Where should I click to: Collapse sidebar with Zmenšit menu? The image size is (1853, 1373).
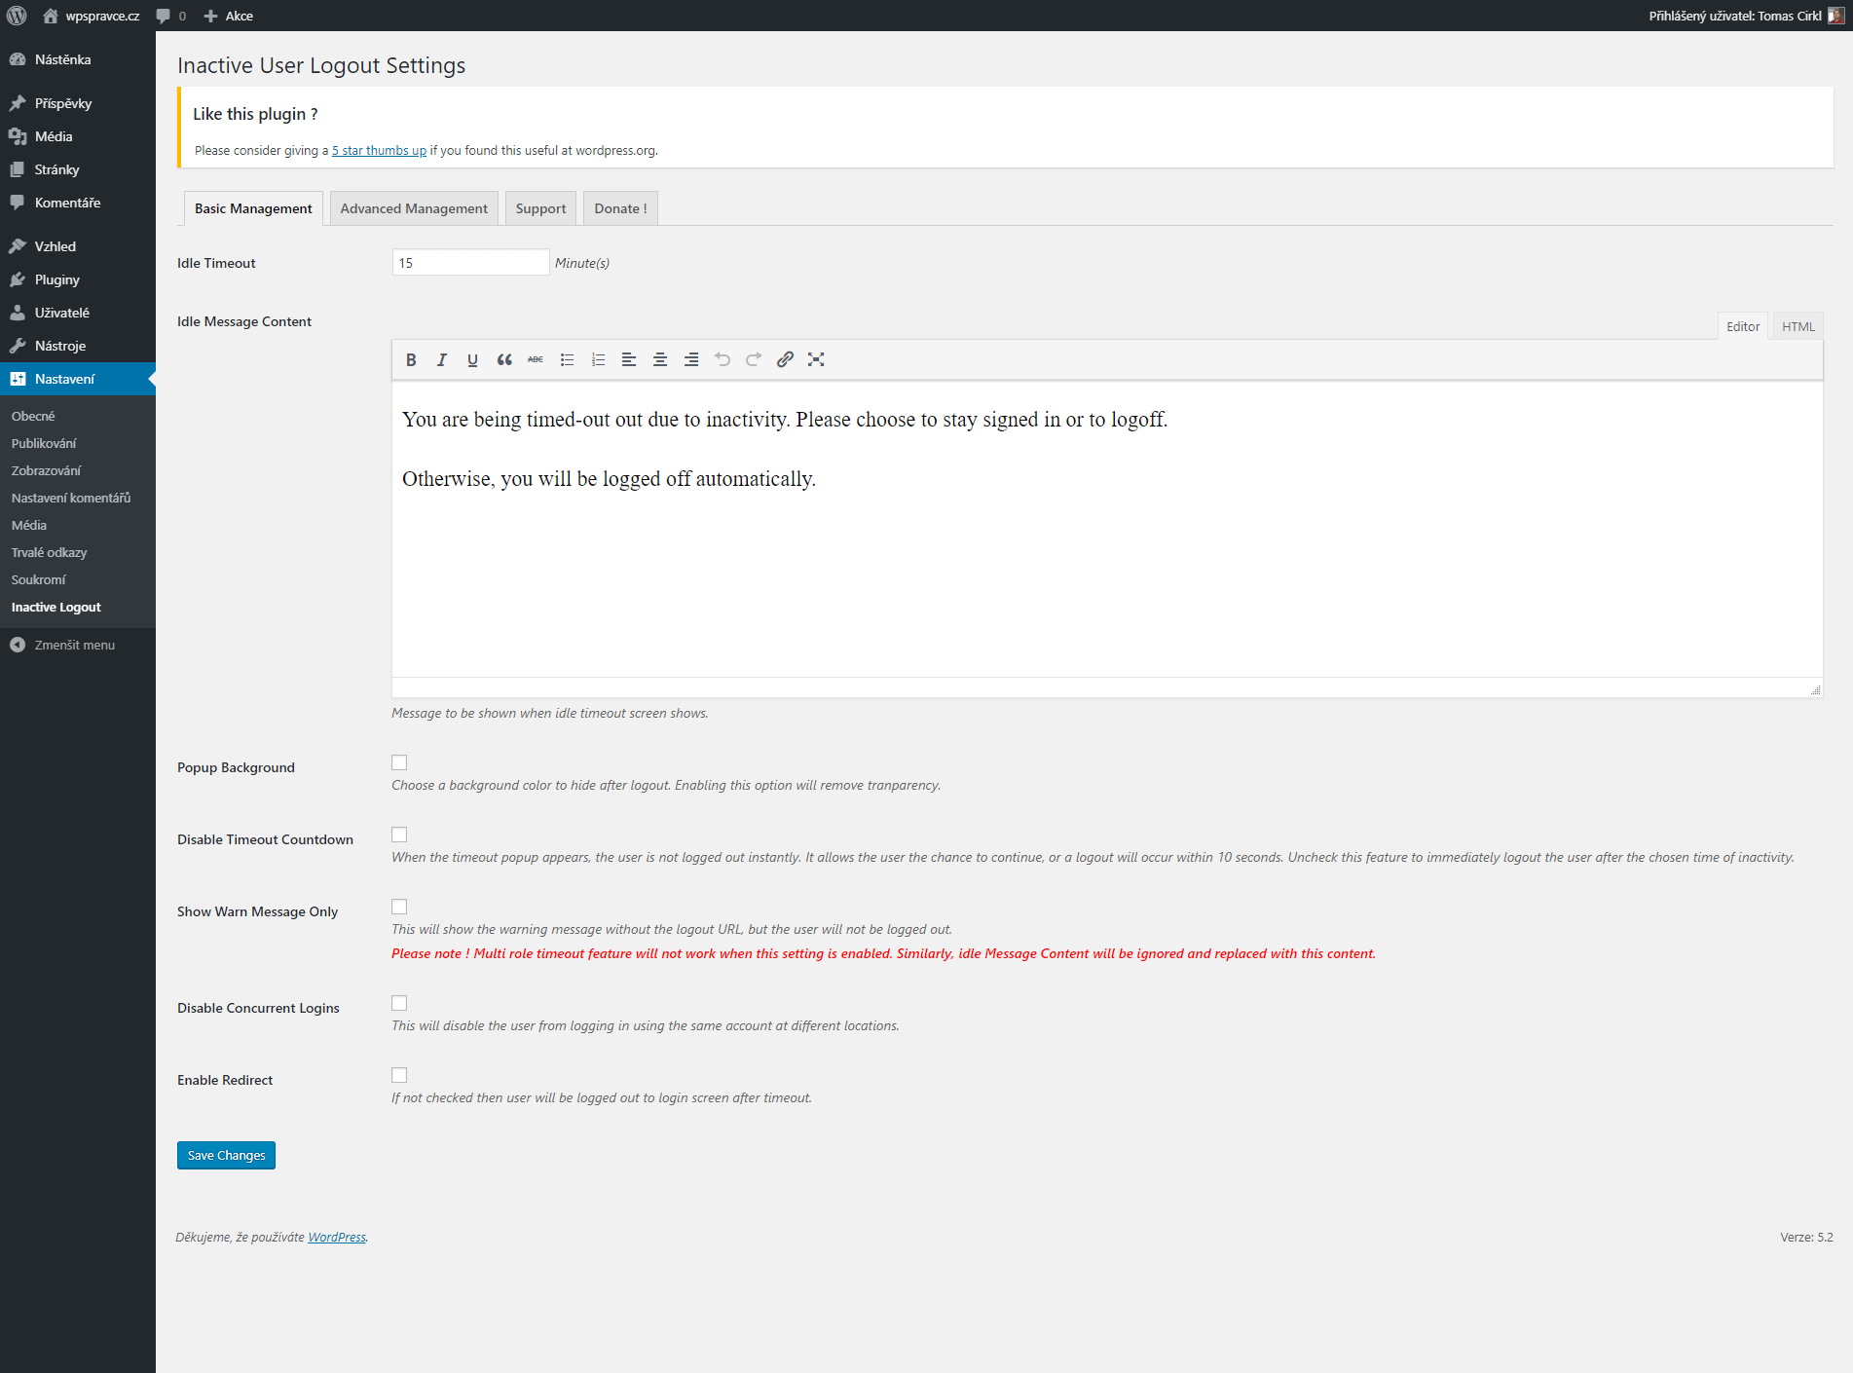[78, 645]
